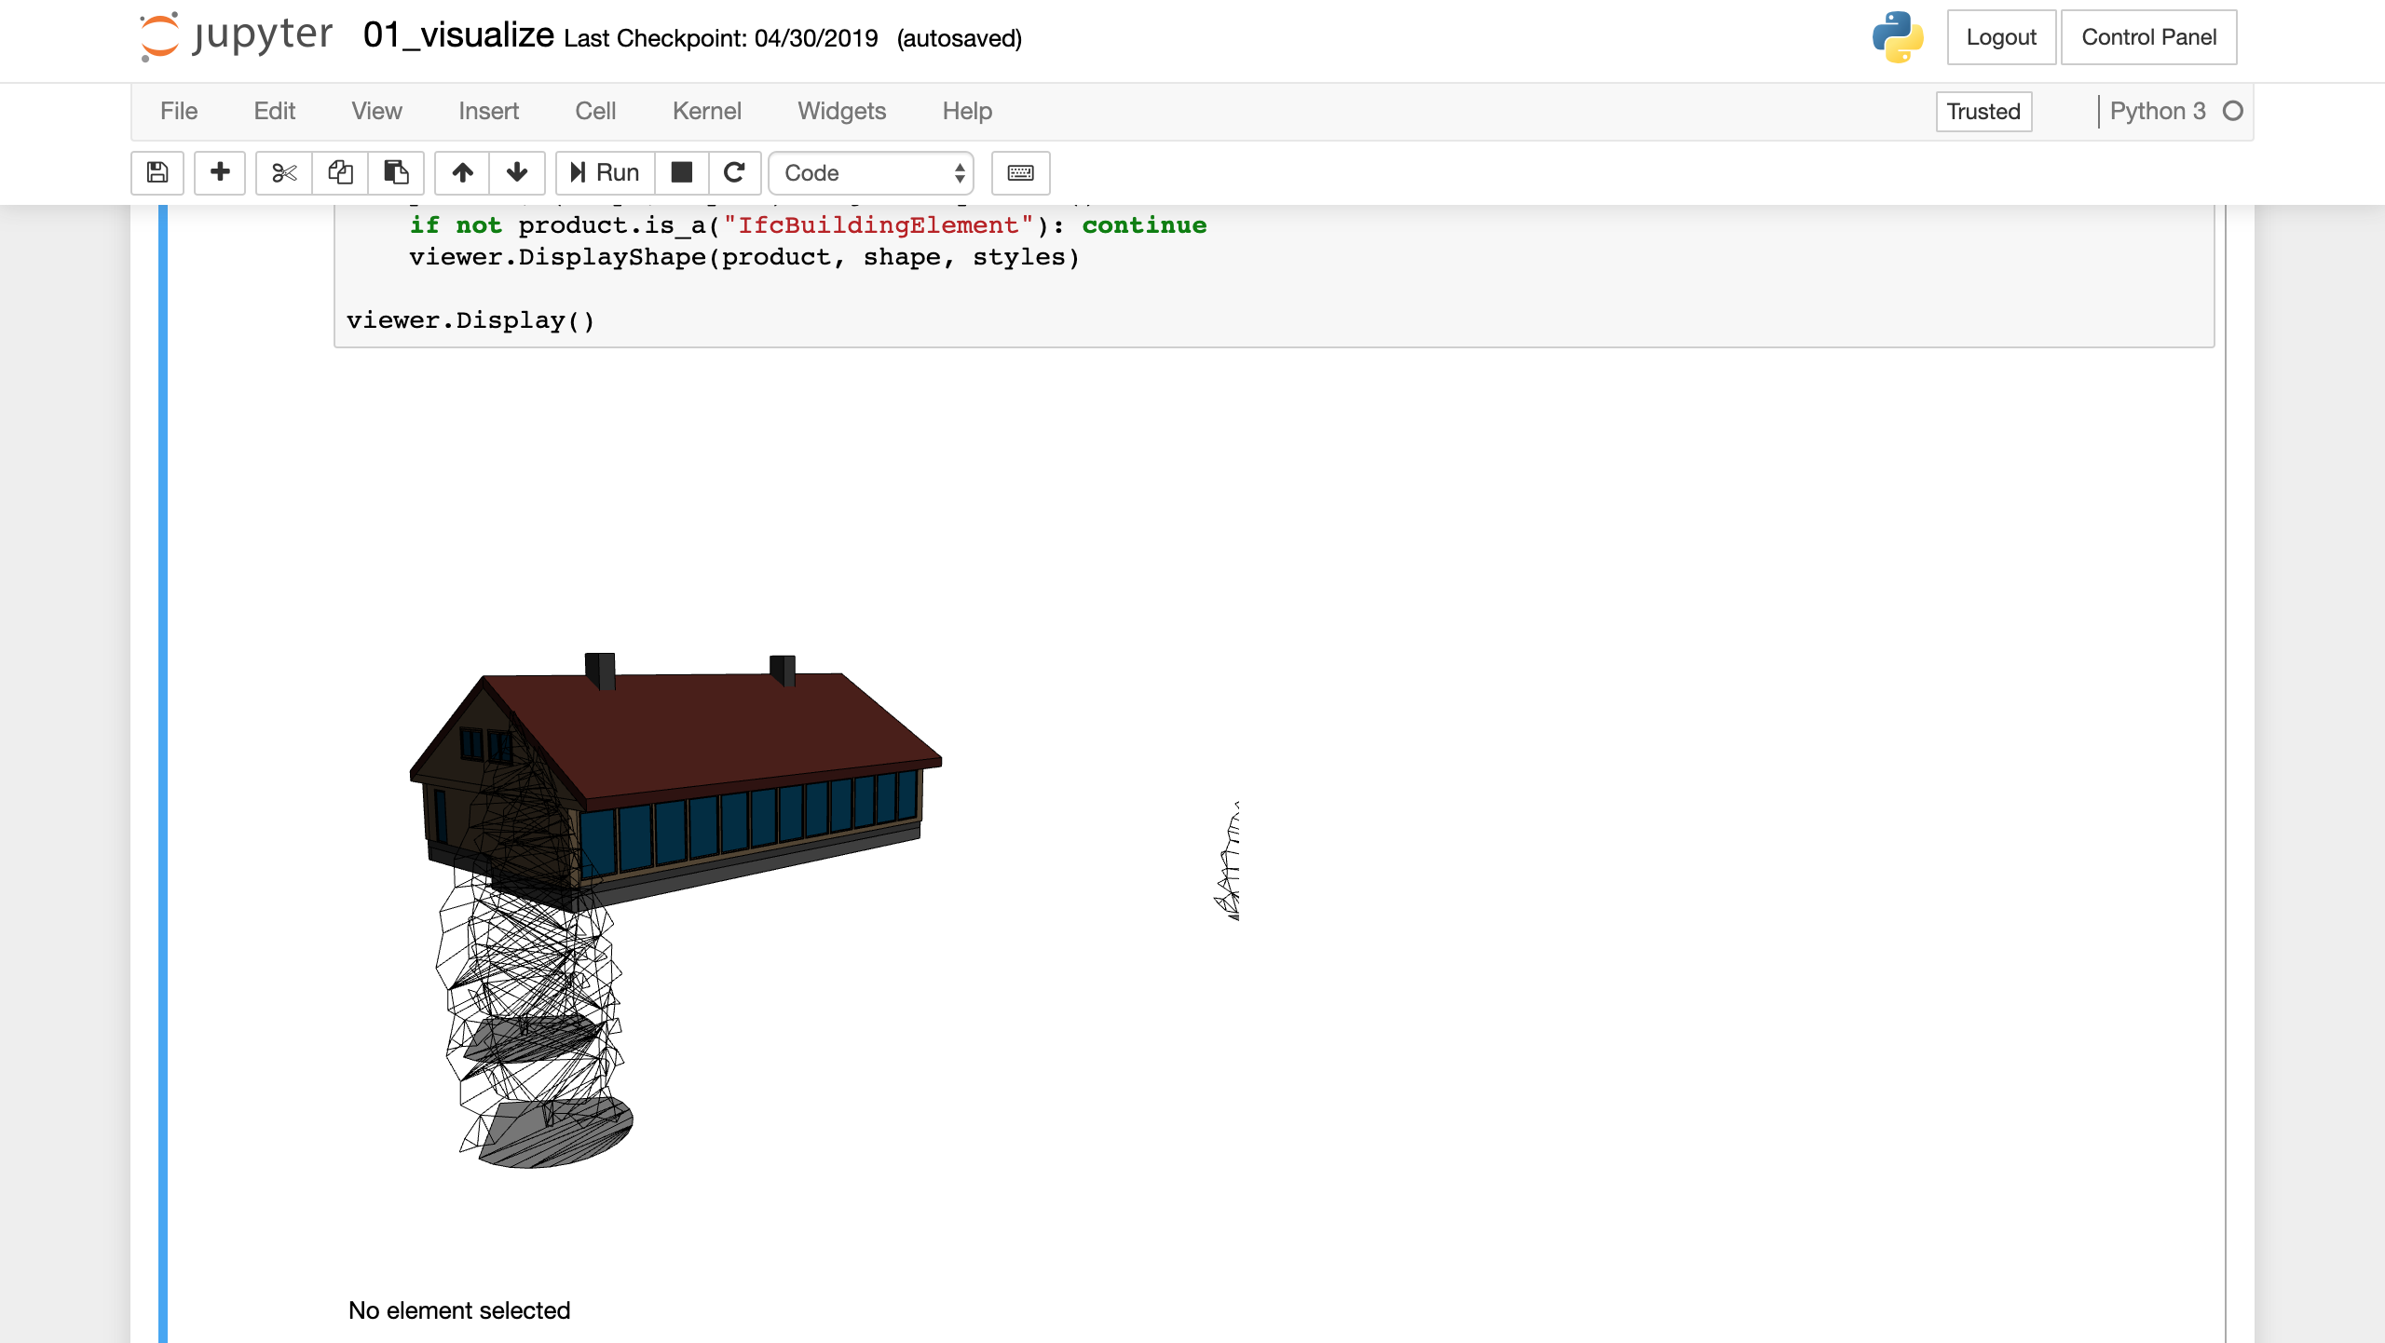Open the Kernel menu
Image resolution: width=2385 pixels, height=1343 pixels.
706,111
